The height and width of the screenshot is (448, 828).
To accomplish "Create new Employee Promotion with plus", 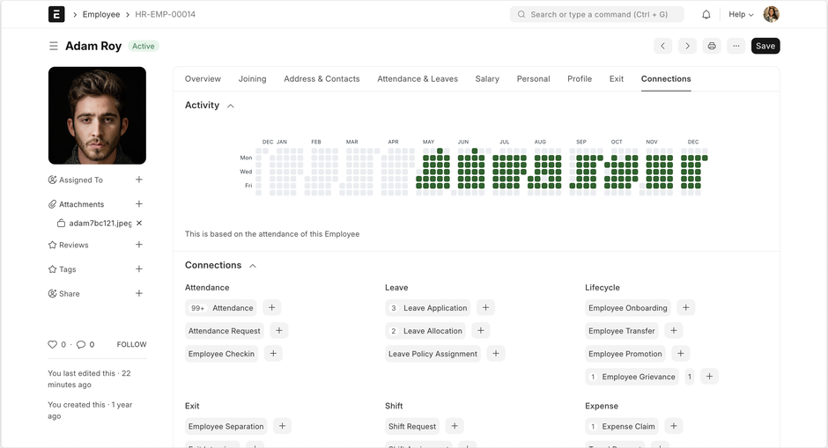I will point(681,354).
